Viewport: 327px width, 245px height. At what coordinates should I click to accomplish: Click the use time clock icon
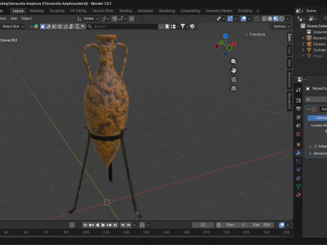(x=219, y=225)
